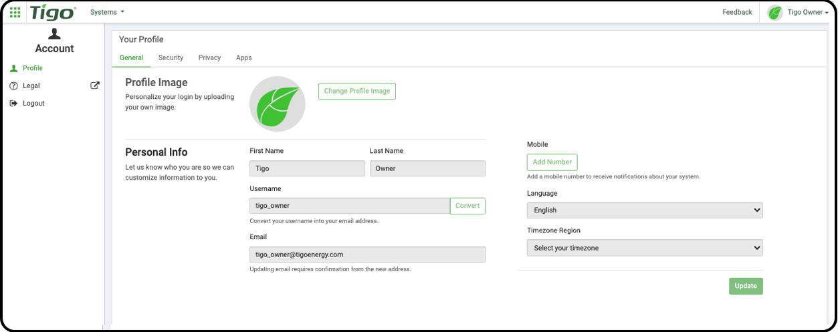Click the Last Name field
The image size is (838, 332).
[x=427, y=168]
